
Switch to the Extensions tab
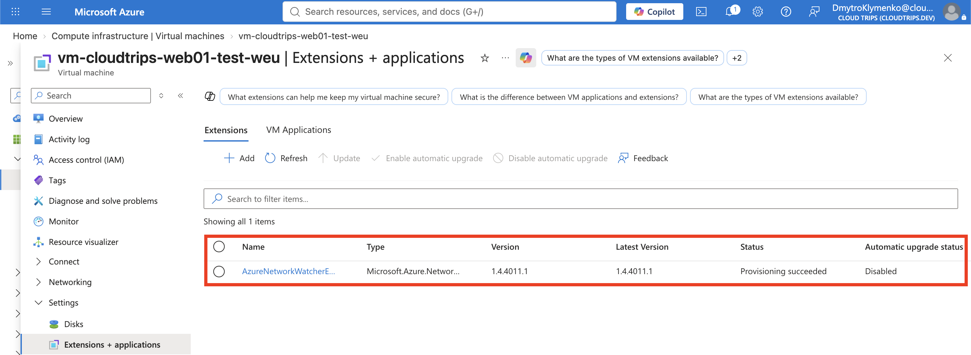[226, 130]
